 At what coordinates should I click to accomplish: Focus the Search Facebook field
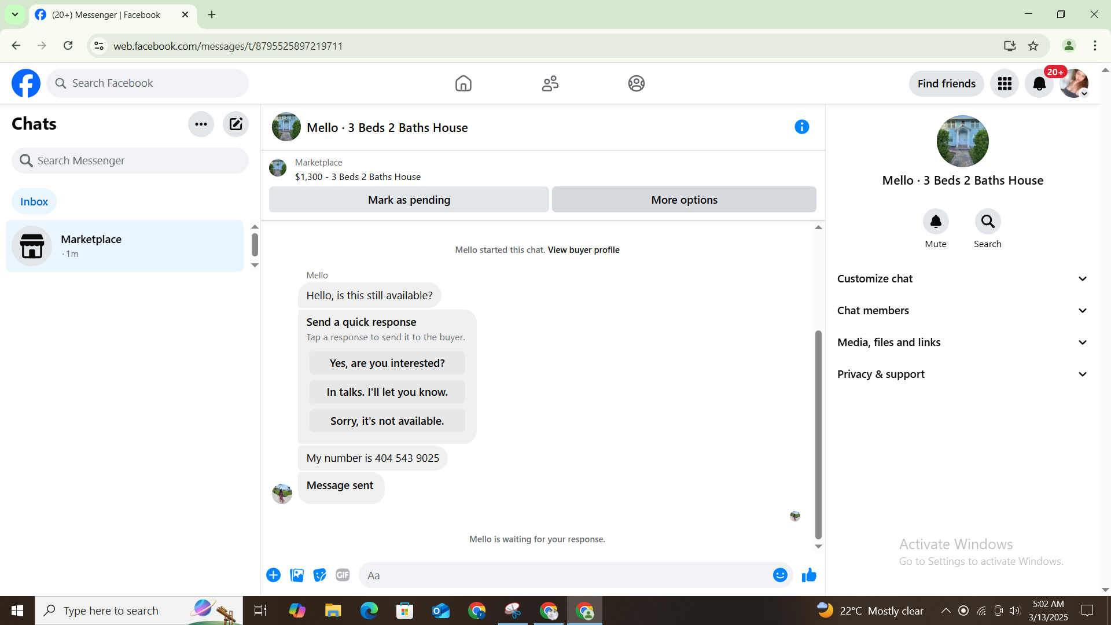pyautogui.click(x=148, y=83)
